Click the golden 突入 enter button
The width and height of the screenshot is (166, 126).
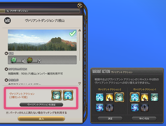coord(41,118)
